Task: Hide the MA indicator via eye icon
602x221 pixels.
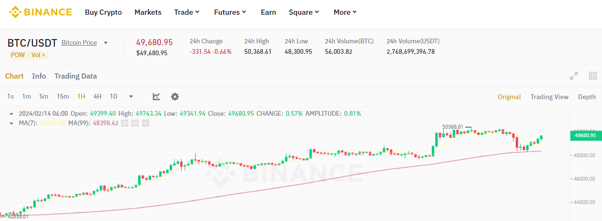Action: click(124, 123)
